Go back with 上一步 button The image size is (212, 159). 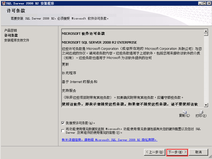tap(155, 152)
